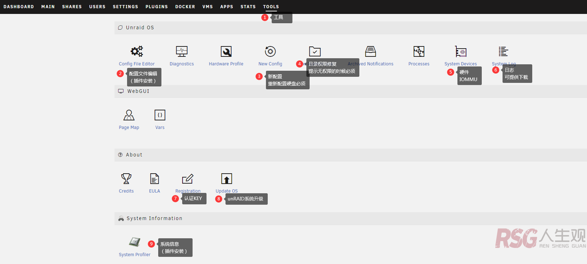587x264 pixels.
Task: Follow the Hardware Profile text link
Action: click(226, 64)
